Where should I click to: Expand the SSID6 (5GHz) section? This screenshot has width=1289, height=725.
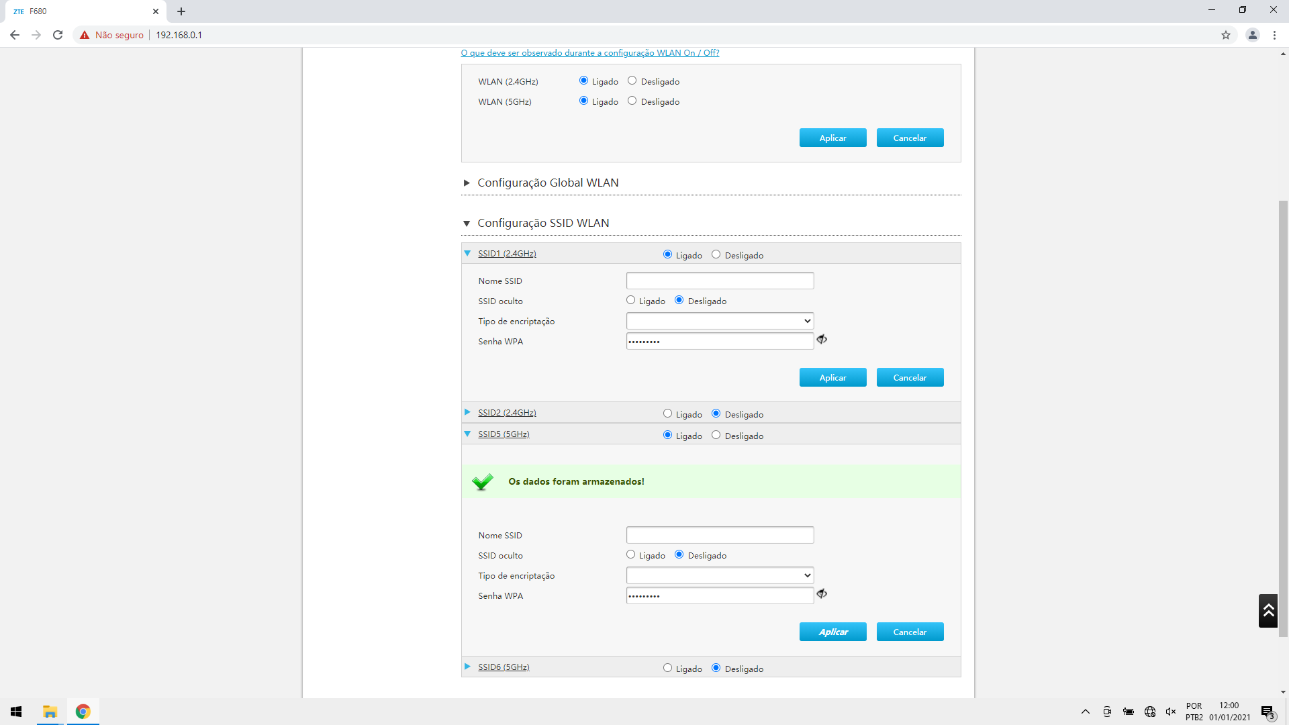coord(504,667)
